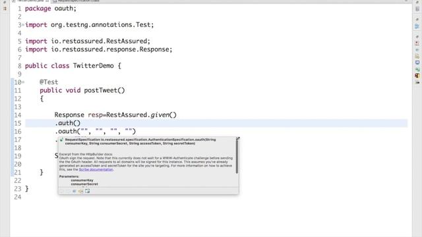This screenshot has height=237, width=422.
Task: Click the restore icon atop the left trim bar
Action: 5,2
